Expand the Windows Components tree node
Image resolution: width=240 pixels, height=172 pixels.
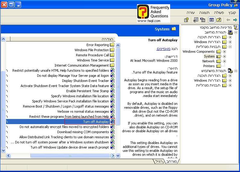coord(224,52)
